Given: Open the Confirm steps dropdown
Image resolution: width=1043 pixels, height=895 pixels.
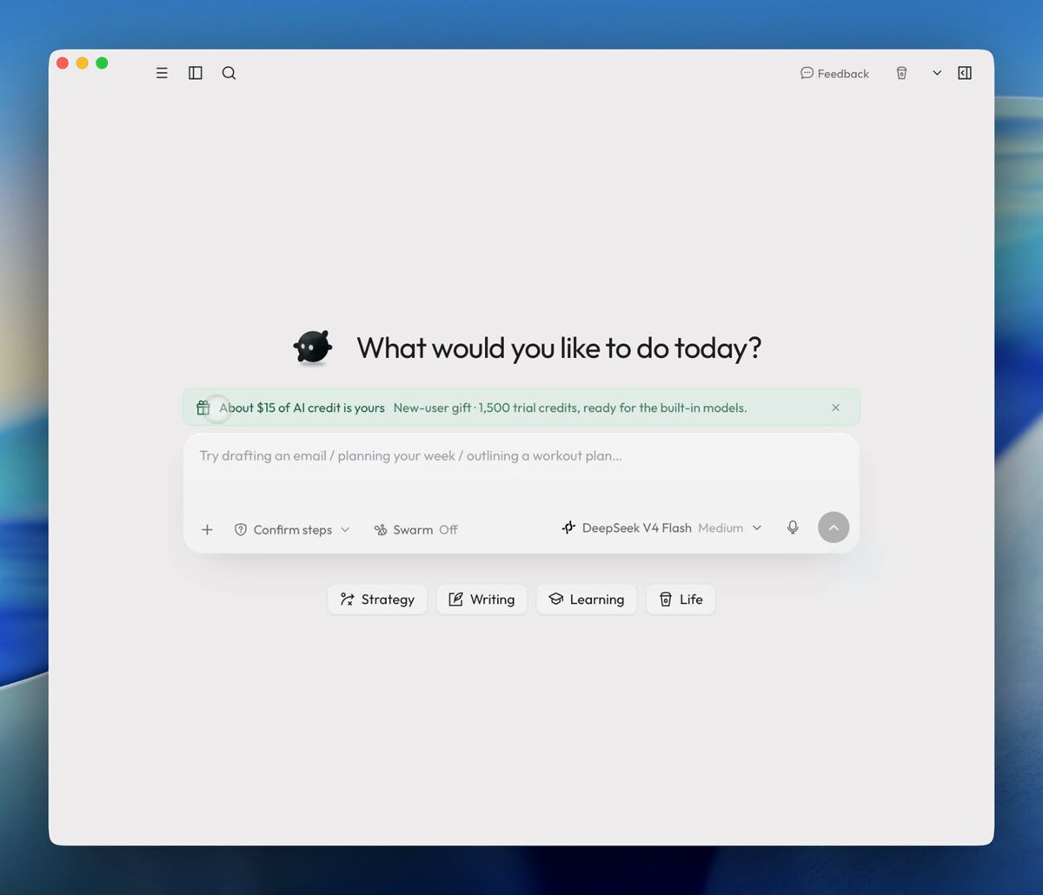Looking at the screenshot, I should 292,529.
